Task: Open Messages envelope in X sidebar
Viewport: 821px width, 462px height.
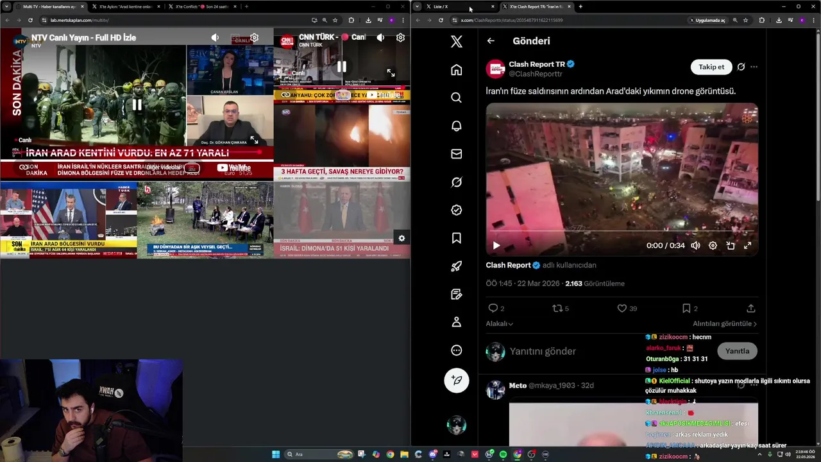Action: click(x=456, y=154)
